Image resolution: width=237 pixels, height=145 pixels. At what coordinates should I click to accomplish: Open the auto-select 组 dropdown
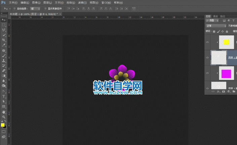(35, 9)
